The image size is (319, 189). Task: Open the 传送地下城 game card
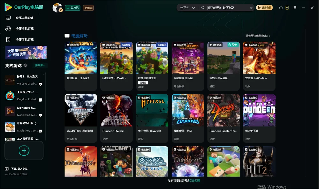pyautogui.click(x=259, y=118)
